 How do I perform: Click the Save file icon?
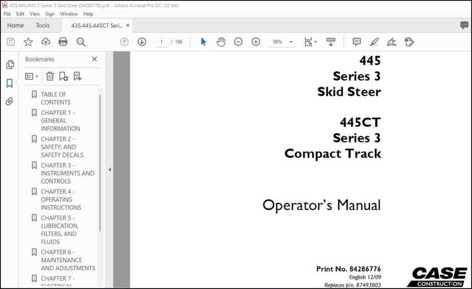click(x=11, y=42)
